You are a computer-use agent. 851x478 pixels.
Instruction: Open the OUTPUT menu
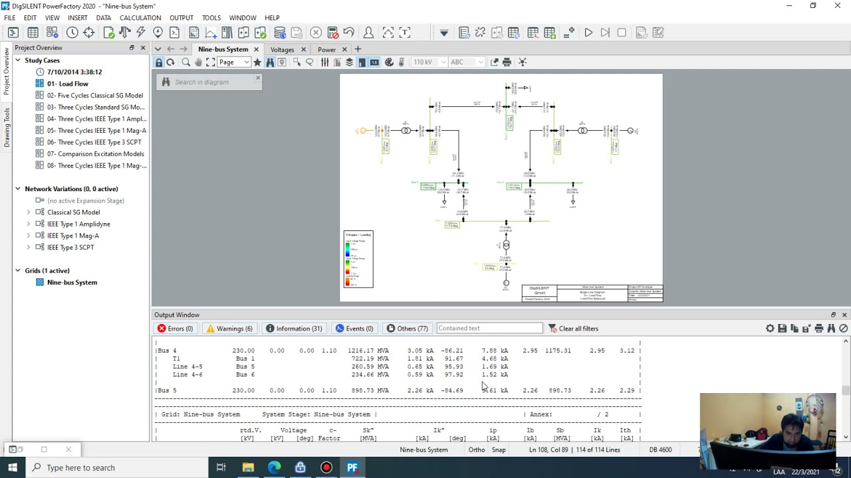click(182, 18)
